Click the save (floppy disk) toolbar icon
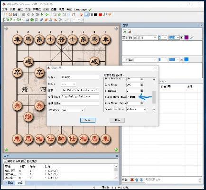 pos(15,15)
